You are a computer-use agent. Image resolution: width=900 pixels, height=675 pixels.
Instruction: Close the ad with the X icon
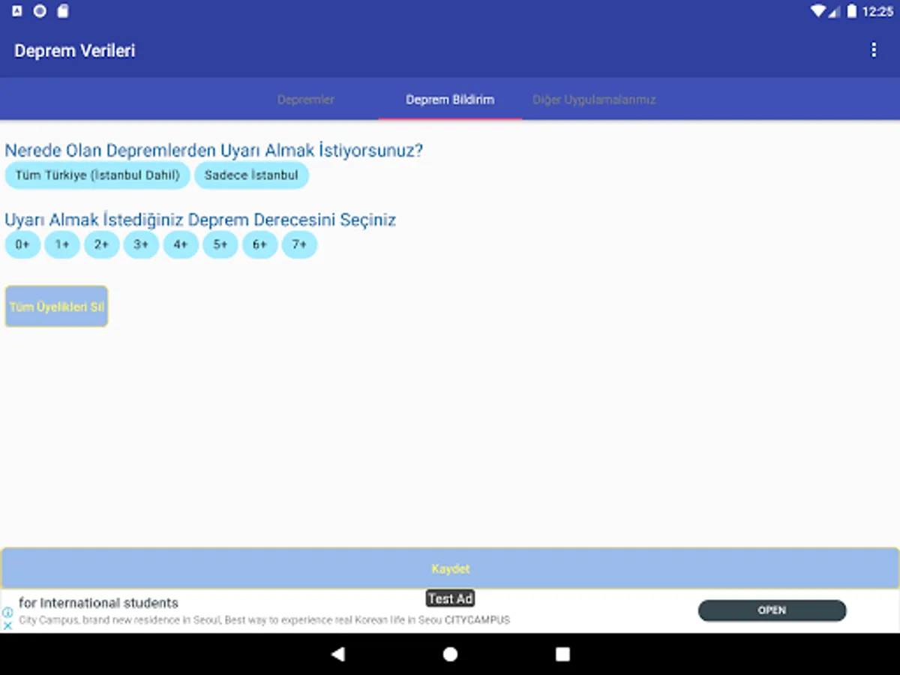coord(7,625)
